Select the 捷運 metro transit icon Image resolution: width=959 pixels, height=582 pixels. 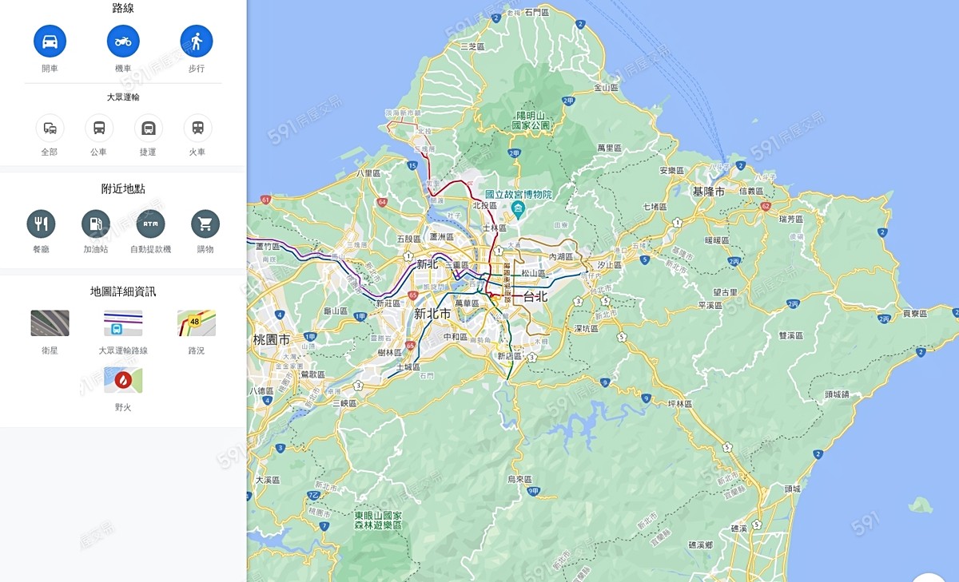[x=149, y=128]
